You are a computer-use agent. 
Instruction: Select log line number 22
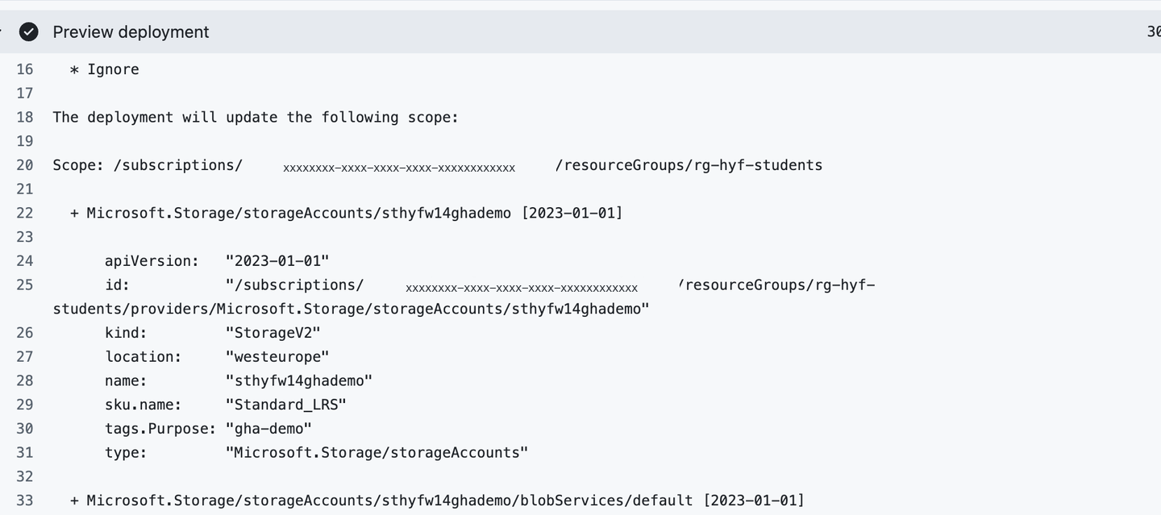[25, 213]
